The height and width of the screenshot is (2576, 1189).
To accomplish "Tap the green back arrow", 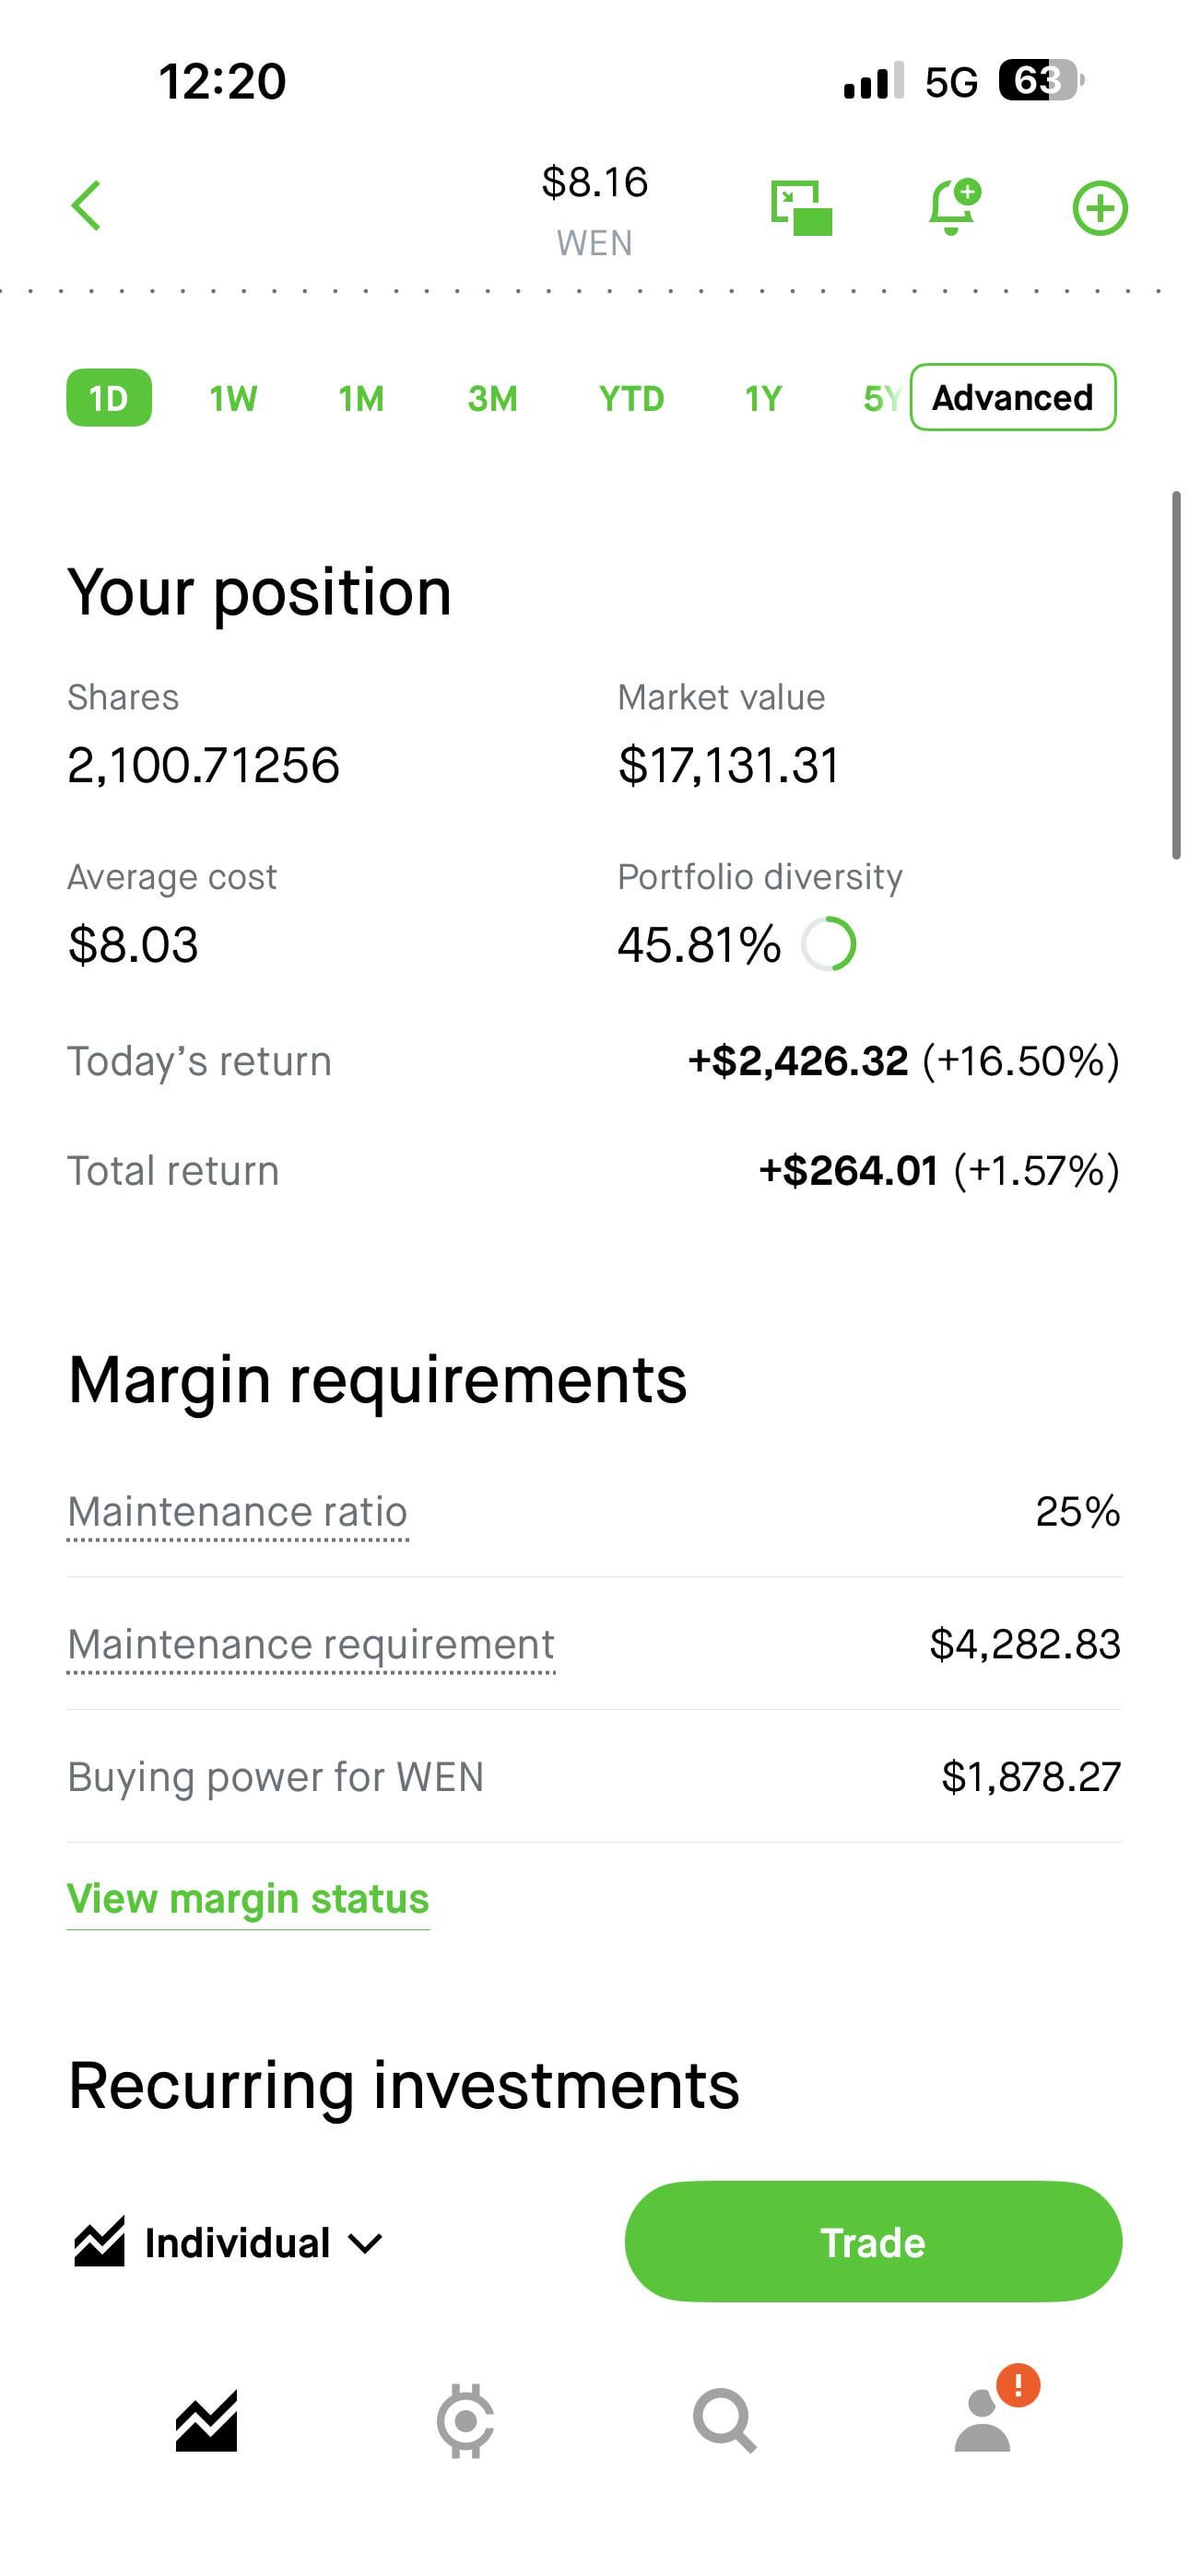I will pos(87,206).
